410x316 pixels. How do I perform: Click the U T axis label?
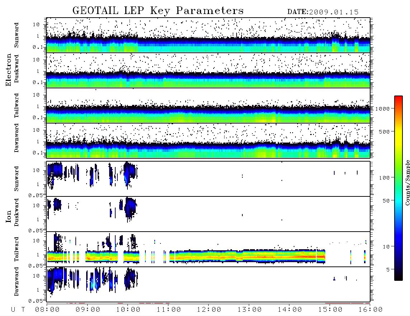pyautogui.click(x=18, y=310)
